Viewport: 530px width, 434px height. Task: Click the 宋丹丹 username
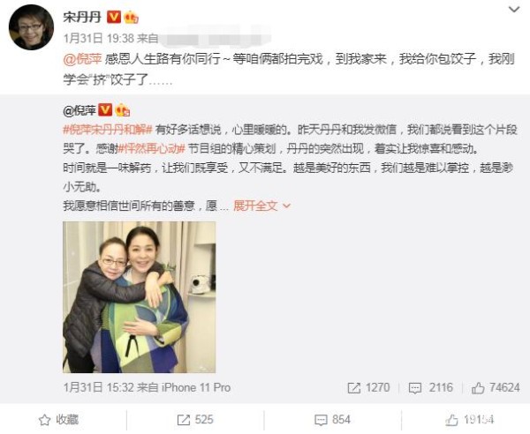click(82, 17)
